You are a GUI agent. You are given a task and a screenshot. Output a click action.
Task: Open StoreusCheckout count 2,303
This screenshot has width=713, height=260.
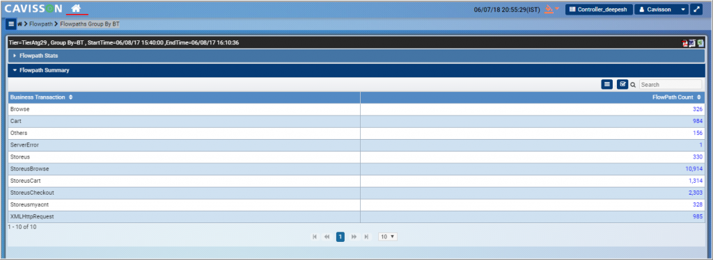click(x=696, y=193)
